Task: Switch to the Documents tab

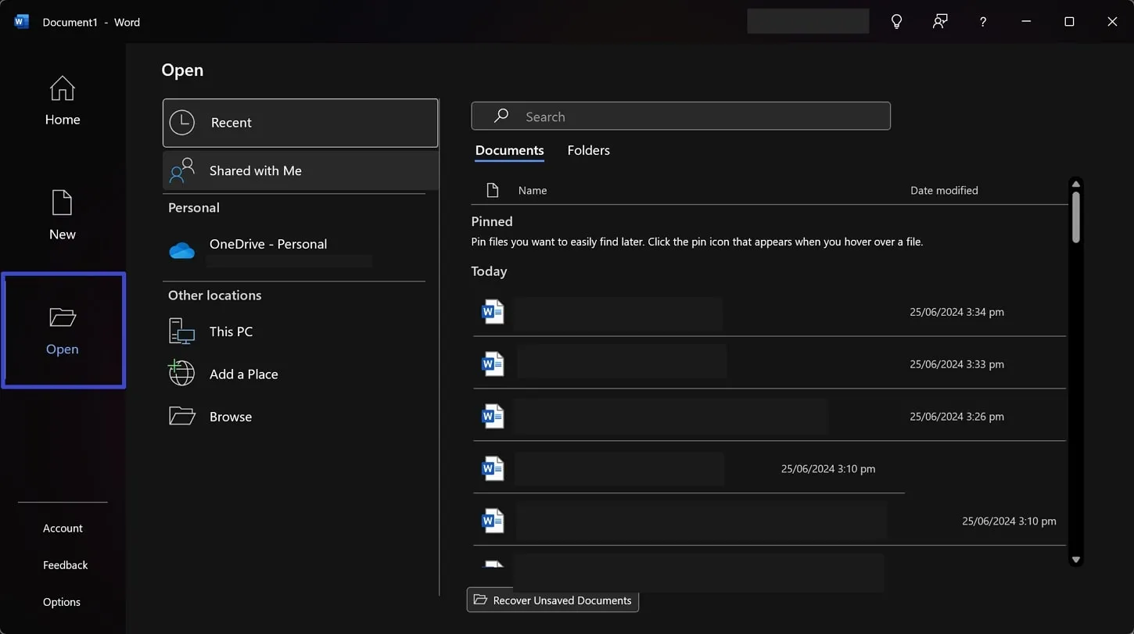Action: [509, 150]
